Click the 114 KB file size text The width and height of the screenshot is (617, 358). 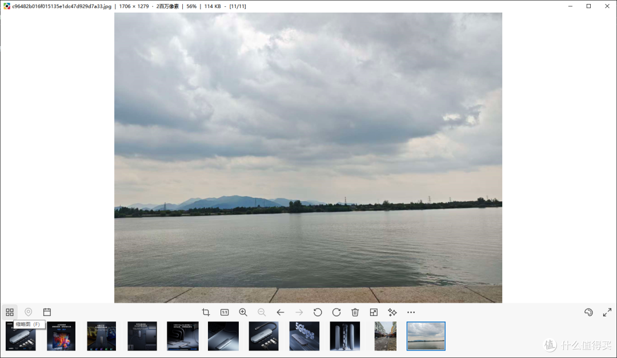pyautogui.click(x=213, y=6)
